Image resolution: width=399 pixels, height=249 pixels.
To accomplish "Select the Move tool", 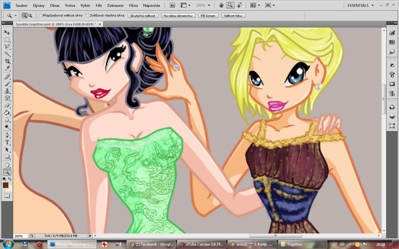I will click(x=7, y=32).
